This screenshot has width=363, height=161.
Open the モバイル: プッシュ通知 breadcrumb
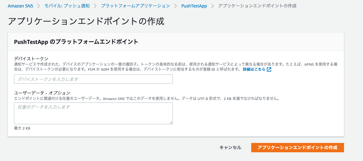click(x=67, y=6)
